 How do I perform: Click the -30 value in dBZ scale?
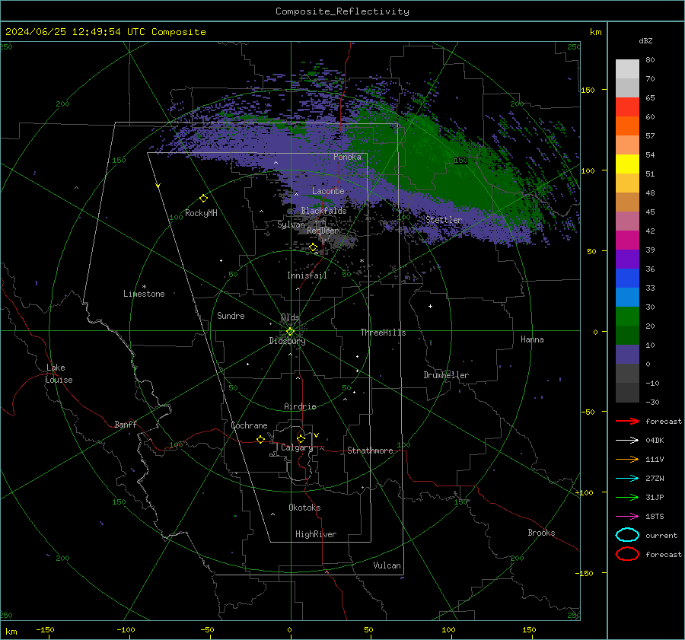point(652,402)
